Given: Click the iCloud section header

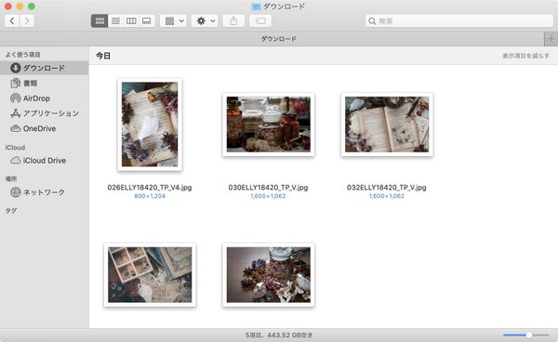Looking at the screenshot, I should pyautogui.click(x=15, y=147).
